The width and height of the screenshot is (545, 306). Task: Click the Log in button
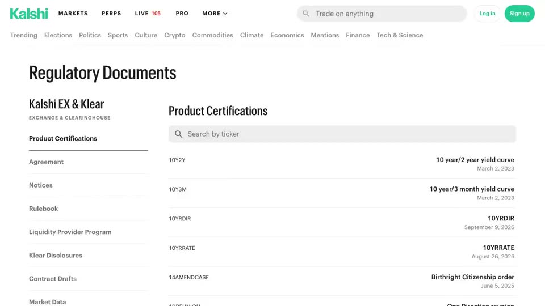point(487,14)
